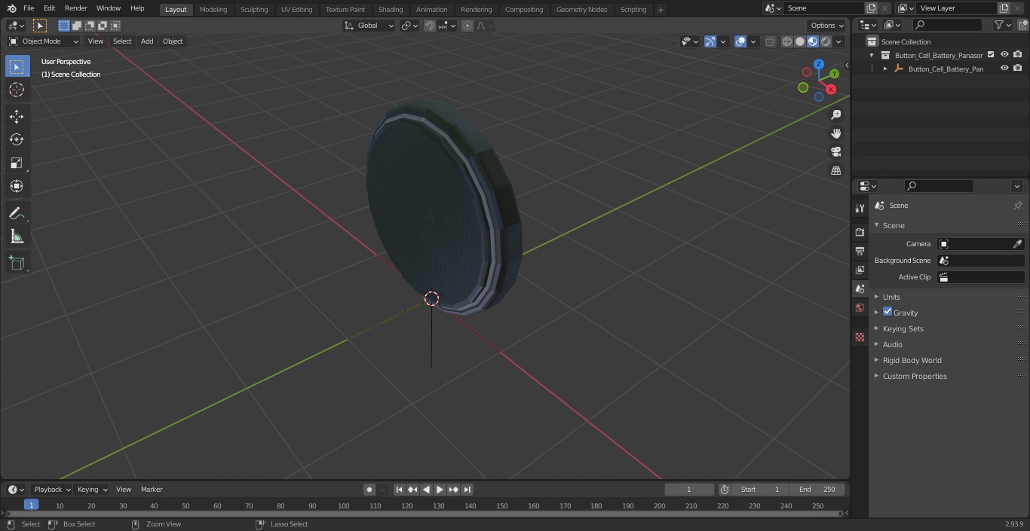
Task: Activate the Annotate pencil tool
Action: click(17, 213)
